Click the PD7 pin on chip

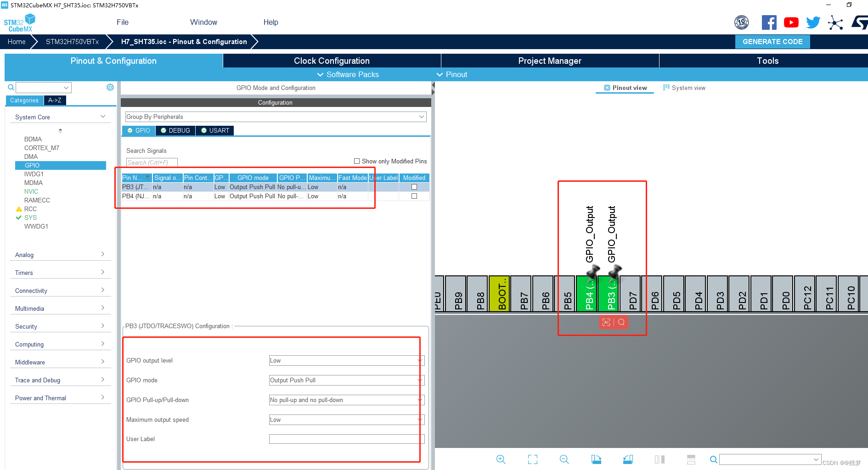pyautogui.click(x=630, y=294)
